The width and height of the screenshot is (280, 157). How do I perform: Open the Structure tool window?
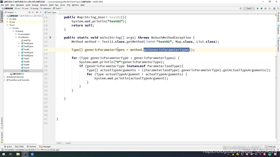[2, 123]
